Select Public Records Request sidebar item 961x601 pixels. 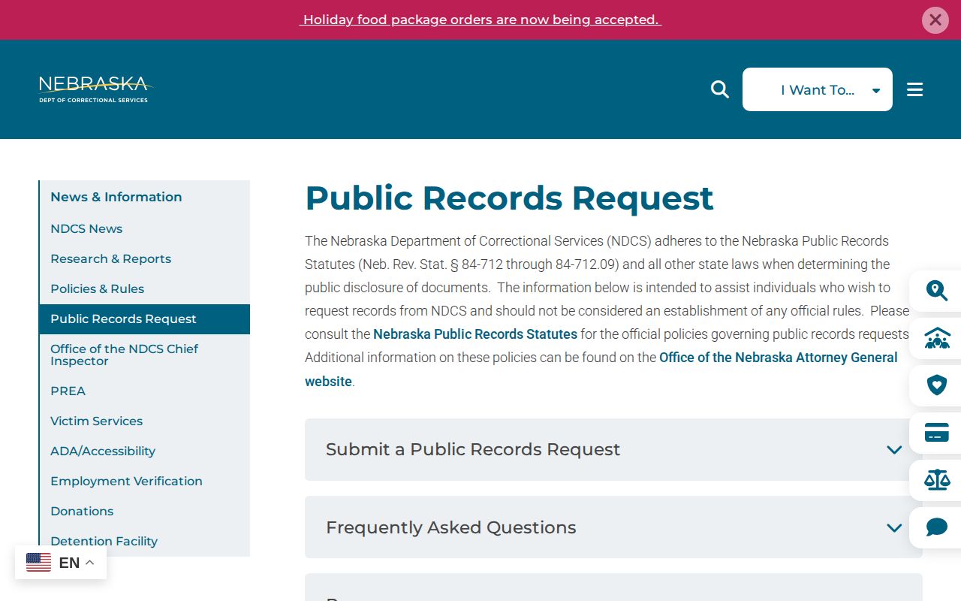144,319
